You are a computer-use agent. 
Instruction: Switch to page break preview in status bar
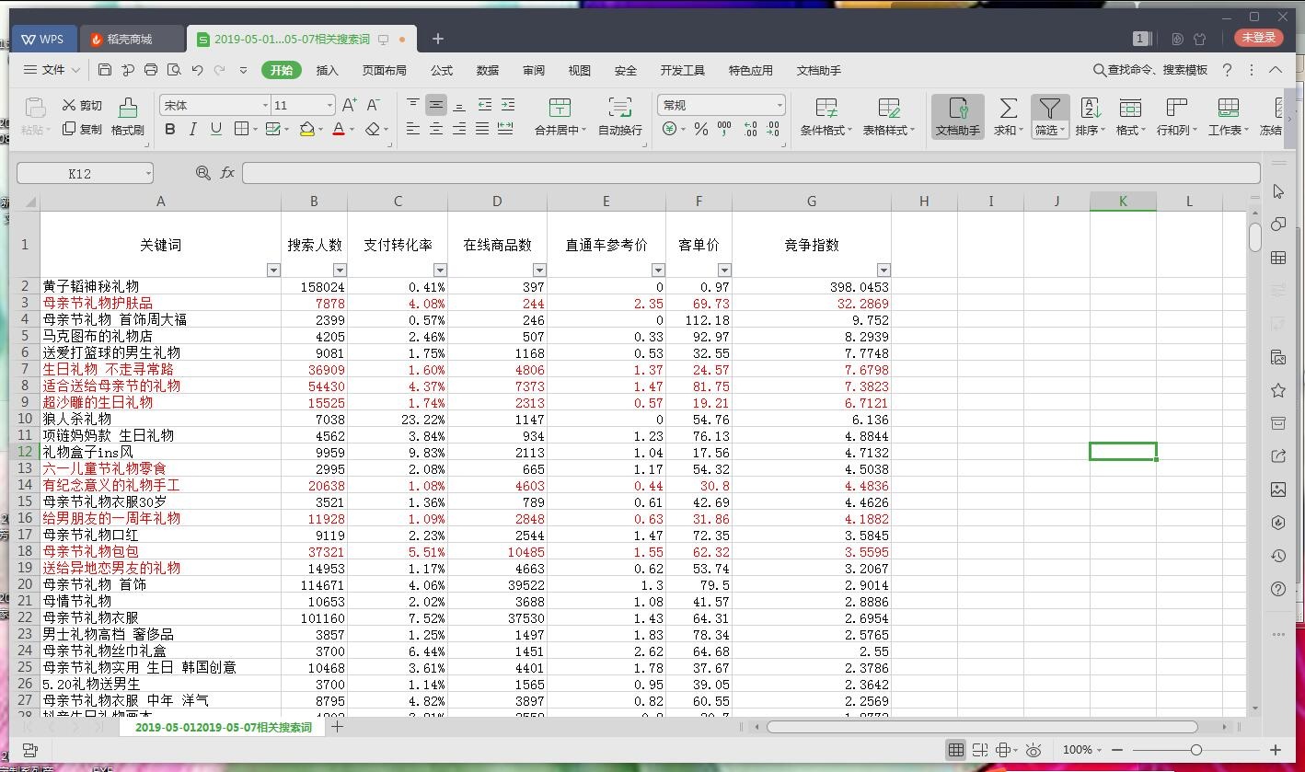coord(980,750)
